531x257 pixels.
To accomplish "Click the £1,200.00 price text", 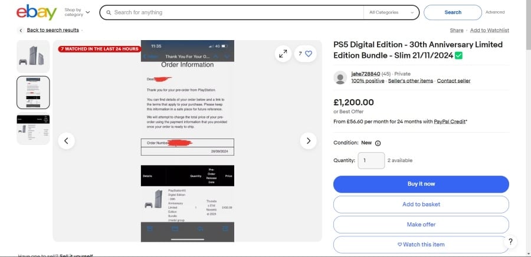I will [353, 102].
